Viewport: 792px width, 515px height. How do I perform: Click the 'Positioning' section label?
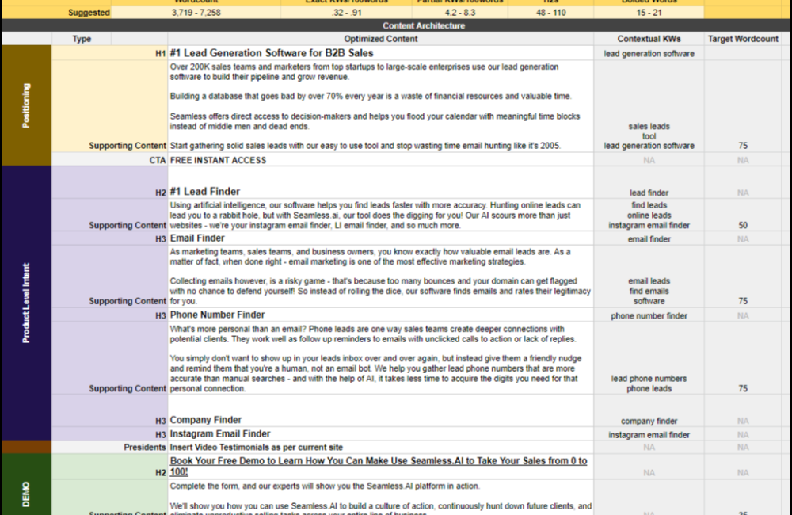pos(26,105)
